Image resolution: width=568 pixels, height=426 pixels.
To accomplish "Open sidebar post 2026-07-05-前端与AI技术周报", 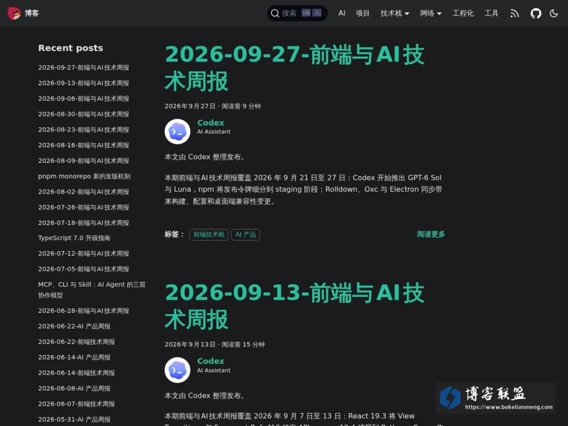I will (84, 269).
